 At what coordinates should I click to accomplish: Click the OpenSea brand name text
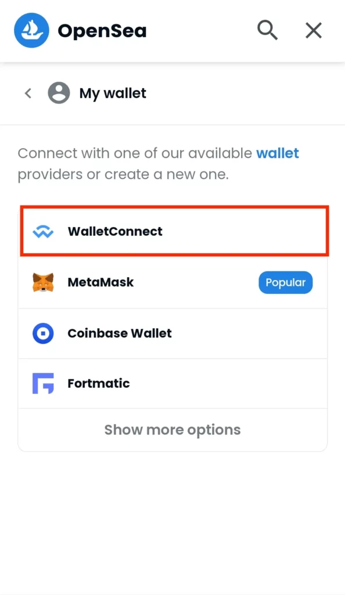pos(102,31)
